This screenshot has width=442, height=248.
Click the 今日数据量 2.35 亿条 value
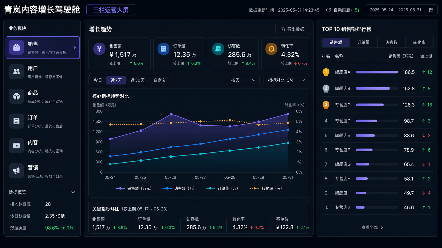tap(55, 216)
